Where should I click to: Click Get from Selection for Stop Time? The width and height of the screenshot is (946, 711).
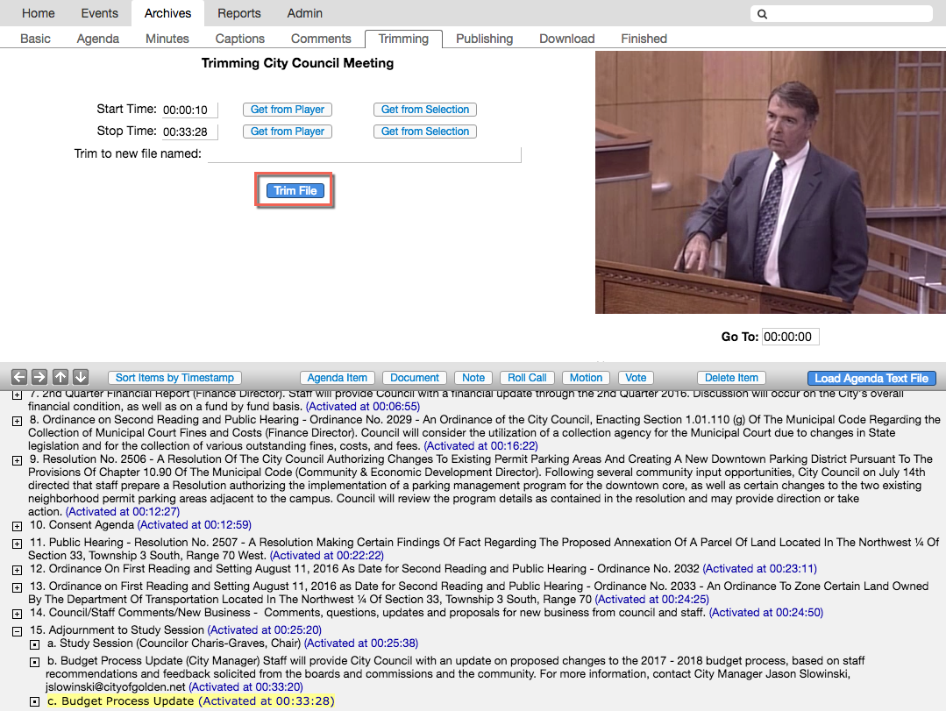click(425, 132)
